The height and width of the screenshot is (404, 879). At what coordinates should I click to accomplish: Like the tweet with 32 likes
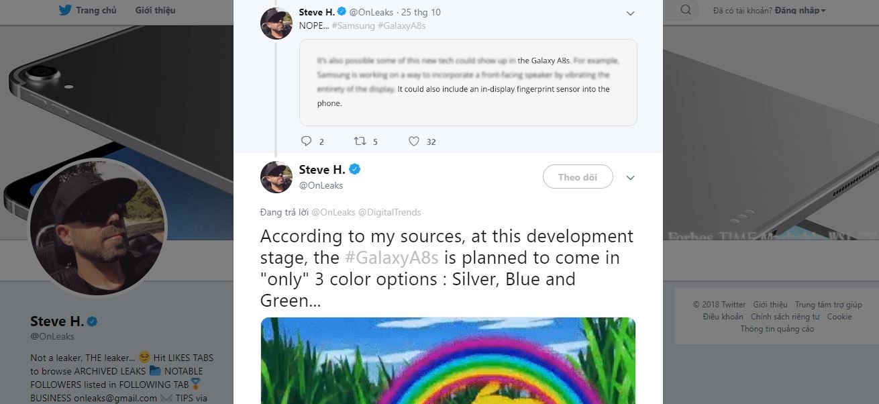point(414,141)
